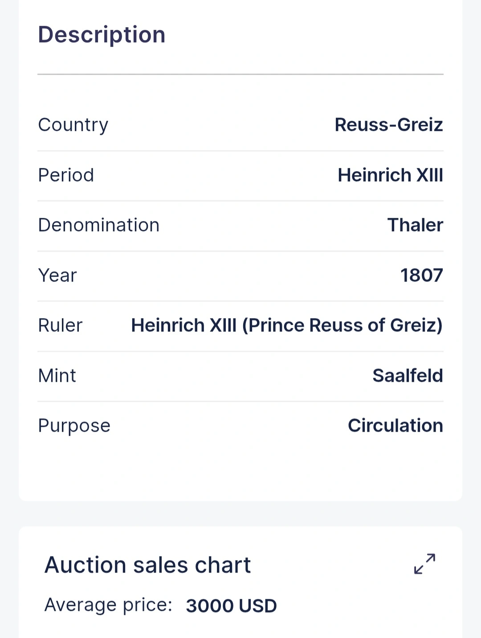The width and height of the screenshot is (481, 638).
Task: Click the Description section heading
Action: 102,35
